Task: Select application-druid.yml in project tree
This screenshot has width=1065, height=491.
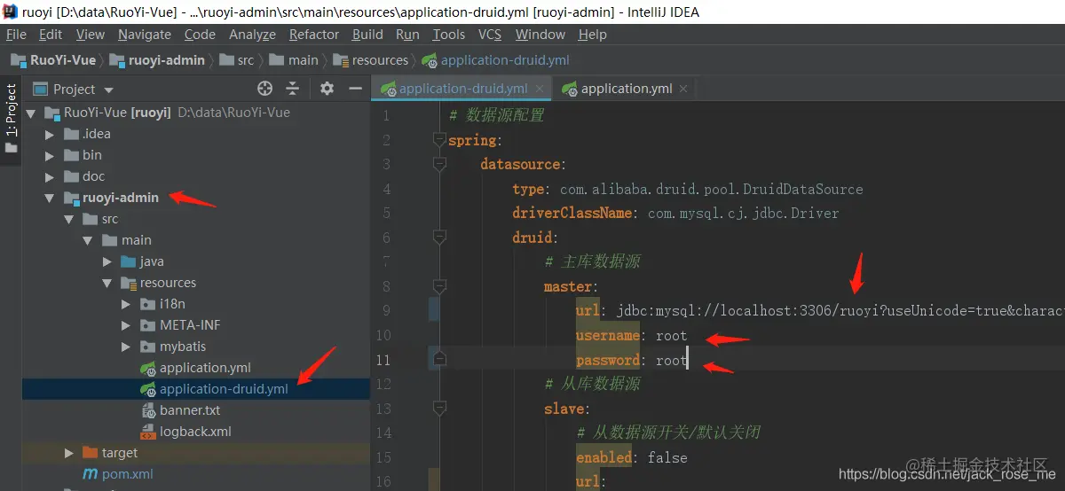Action: tap(224, 389)
